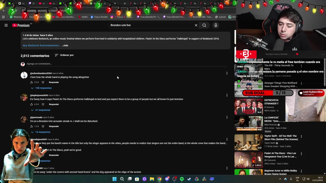The height and width of the screenshot is (183, 326).
Task: Open the La Confesión Messi video thumbnail
Action: (249, 124)
